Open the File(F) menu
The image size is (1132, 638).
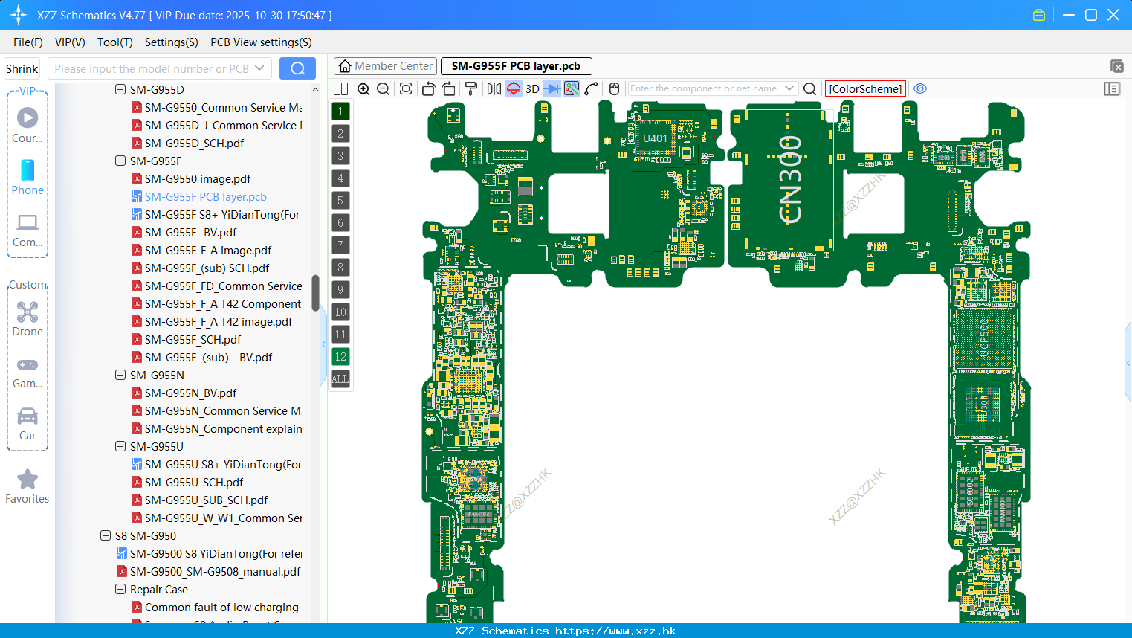pos(28,42)
